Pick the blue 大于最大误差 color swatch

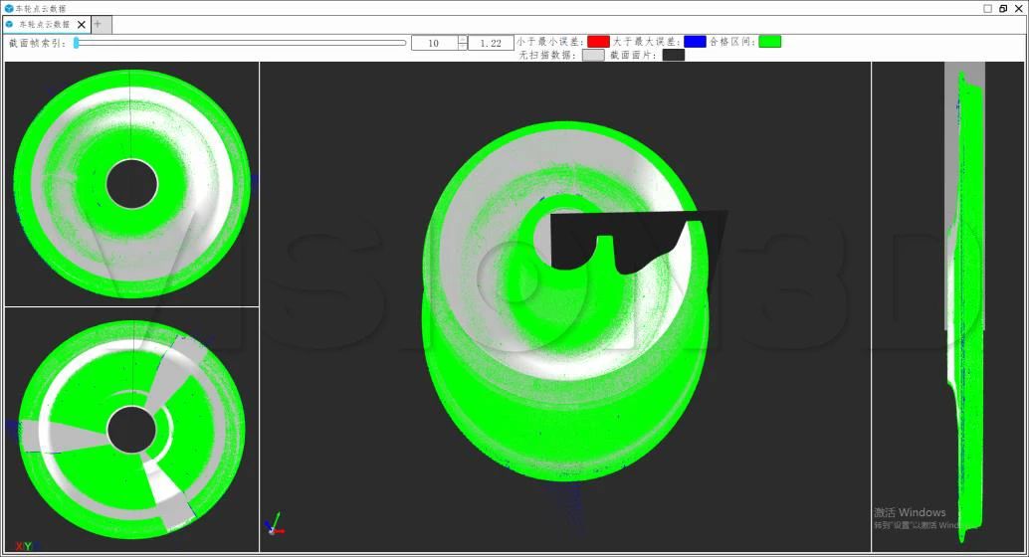tap(695, 42)
